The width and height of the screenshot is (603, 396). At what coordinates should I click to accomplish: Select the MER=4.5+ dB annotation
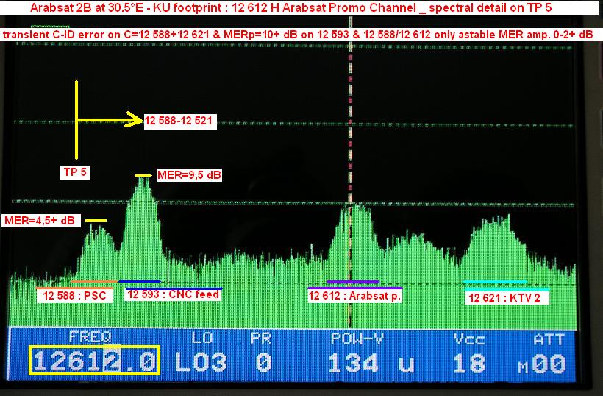(40, 220)
